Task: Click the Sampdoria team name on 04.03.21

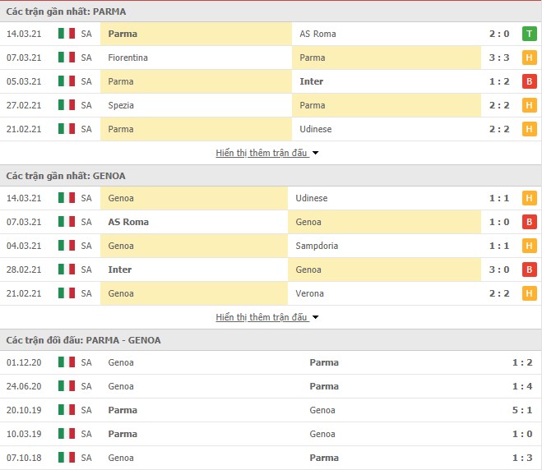Action: [317, 246]
